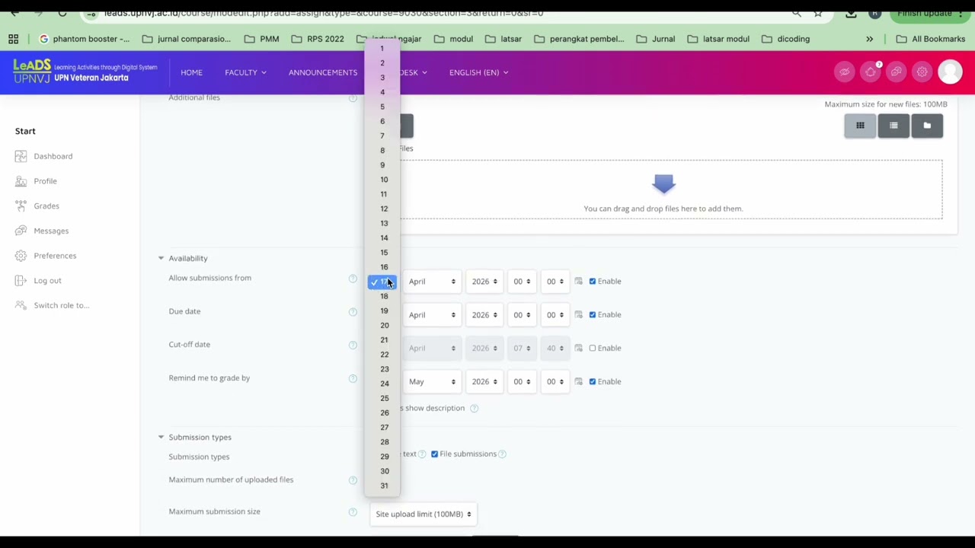
Task: Show help for Allow submissions from
Action: click(x=353, y=279)
